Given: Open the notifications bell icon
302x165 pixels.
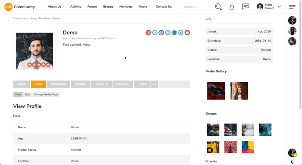Looking at the screenshot, I should [x=232, y=7].
